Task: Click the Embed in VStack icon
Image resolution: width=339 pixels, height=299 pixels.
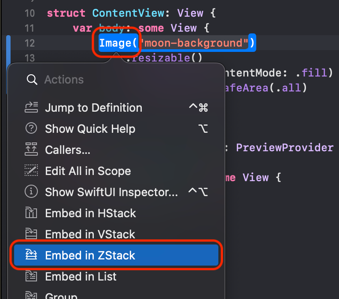Action: pyautogui.click(x=31, y=233)
